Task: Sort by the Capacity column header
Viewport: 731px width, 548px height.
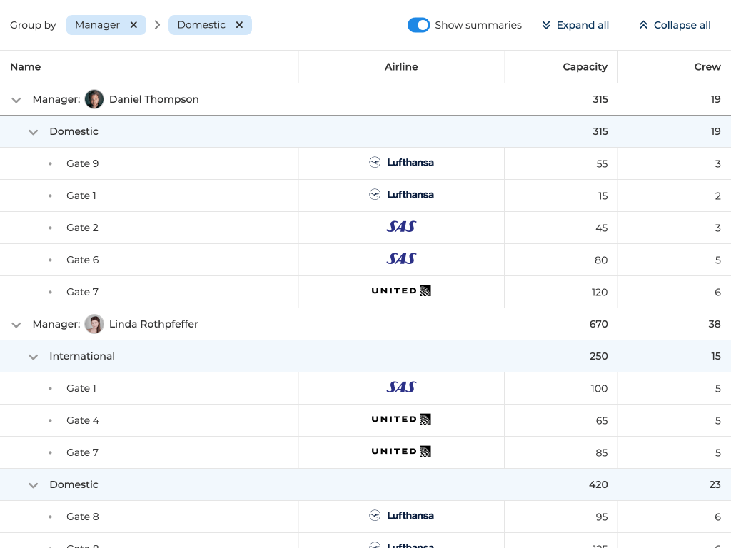Action: click(584, 67)
